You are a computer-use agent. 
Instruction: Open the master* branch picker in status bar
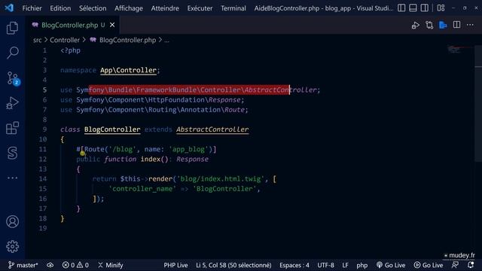tap(23, 265)
